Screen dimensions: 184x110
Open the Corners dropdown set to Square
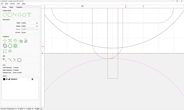[x=28, y=32]
